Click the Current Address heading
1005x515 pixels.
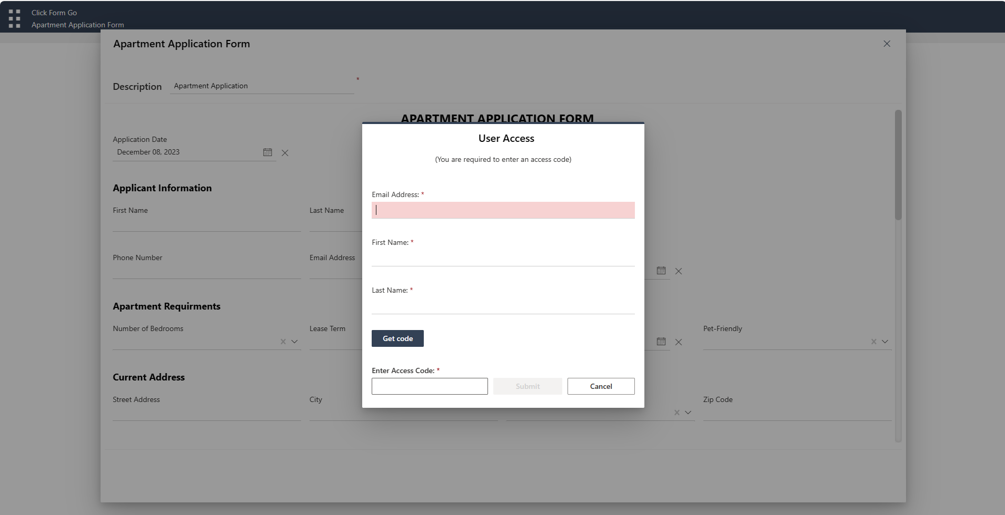coord(148,377)
